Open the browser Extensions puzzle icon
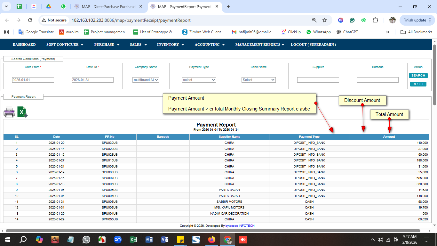The image size is (437, 246). 375,20
